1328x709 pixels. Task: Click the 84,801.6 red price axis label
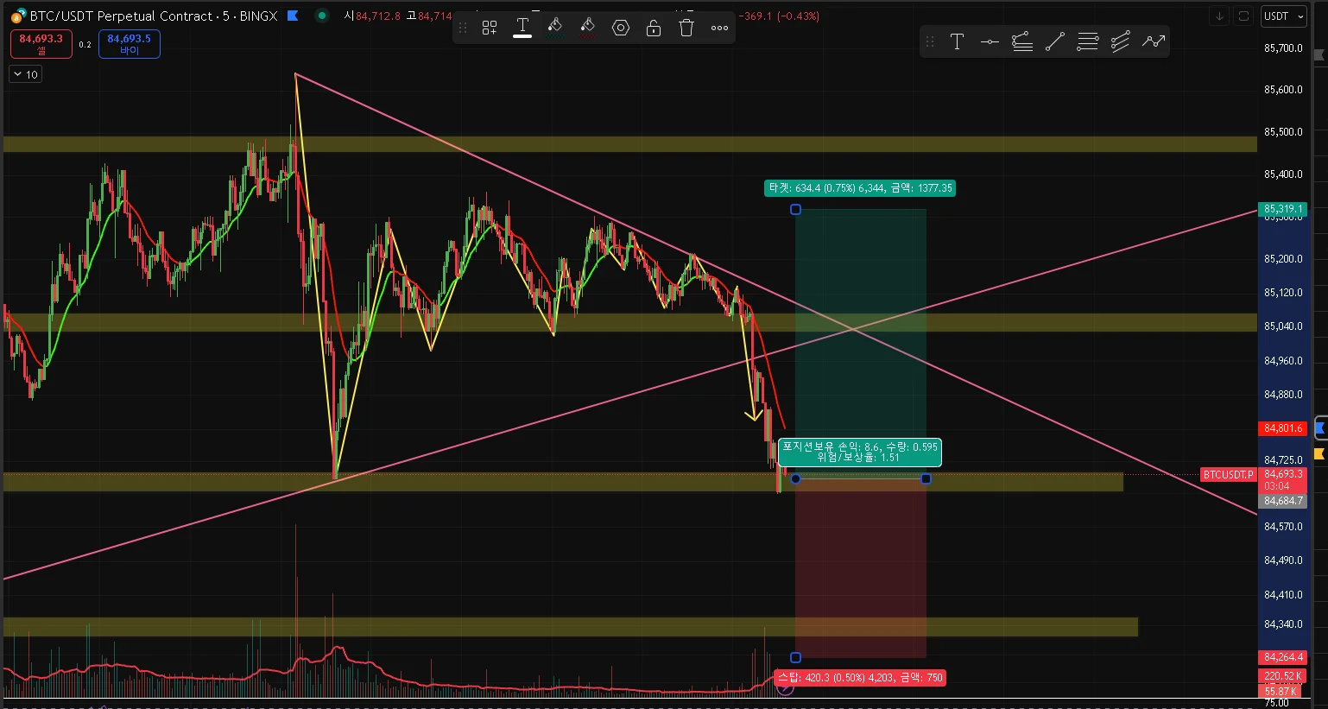click(1283, 428)
